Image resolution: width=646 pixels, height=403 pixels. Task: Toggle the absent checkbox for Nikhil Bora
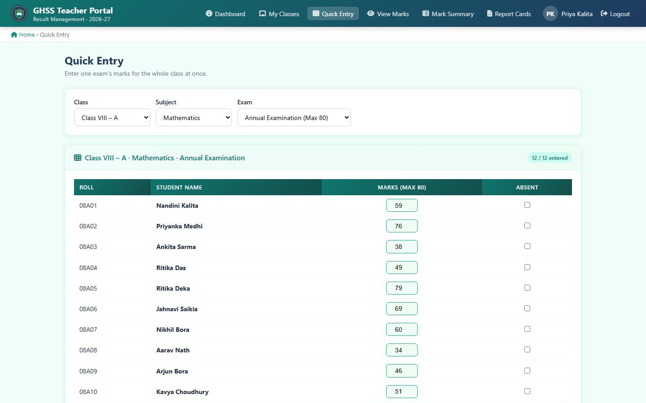pos(527,329)
